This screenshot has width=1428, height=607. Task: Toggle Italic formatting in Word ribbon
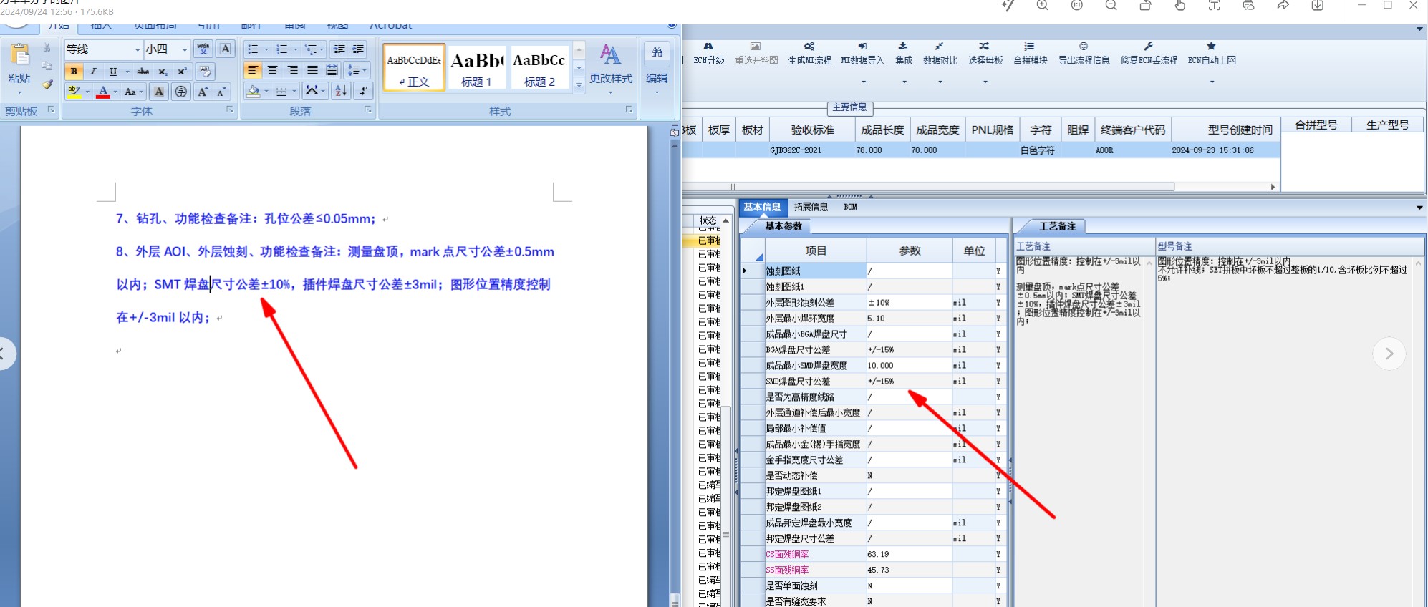pos(93,72)
